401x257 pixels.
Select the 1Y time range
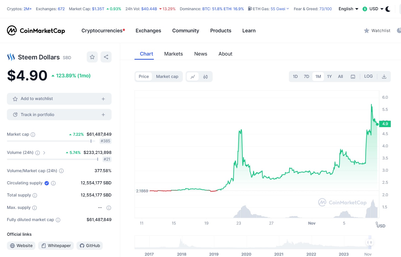(x=329, y=77)
